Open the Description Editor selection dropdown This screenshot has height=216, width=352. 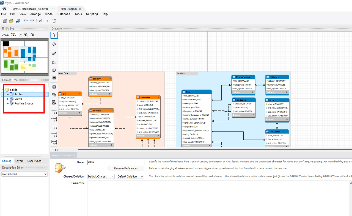(24, 174)
